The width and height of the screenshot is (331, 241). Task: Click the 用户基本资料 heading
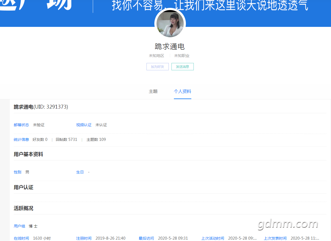(29, 154)
